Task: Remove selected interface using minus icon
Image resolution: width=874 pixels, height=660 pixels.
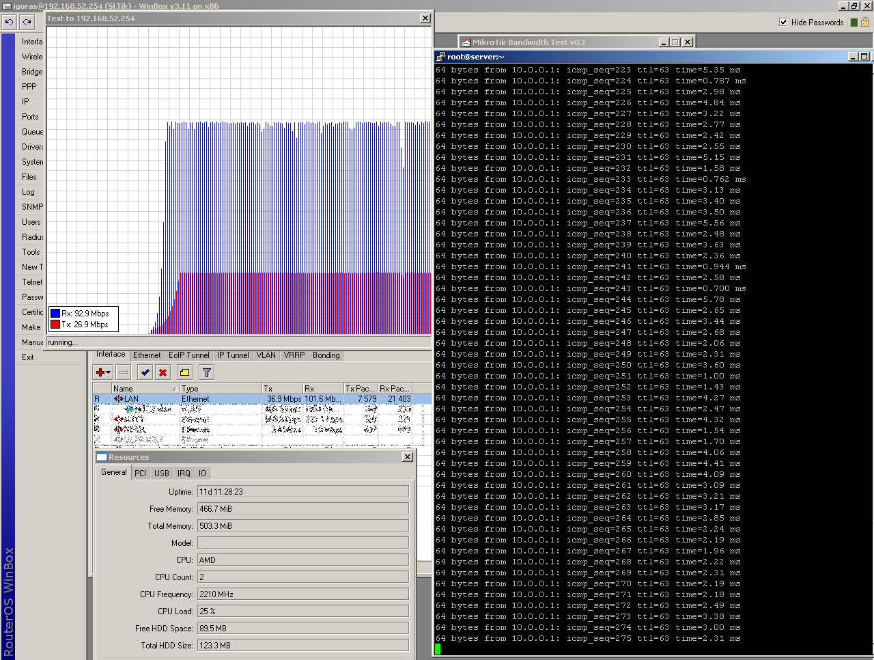Action: (123, 372)
